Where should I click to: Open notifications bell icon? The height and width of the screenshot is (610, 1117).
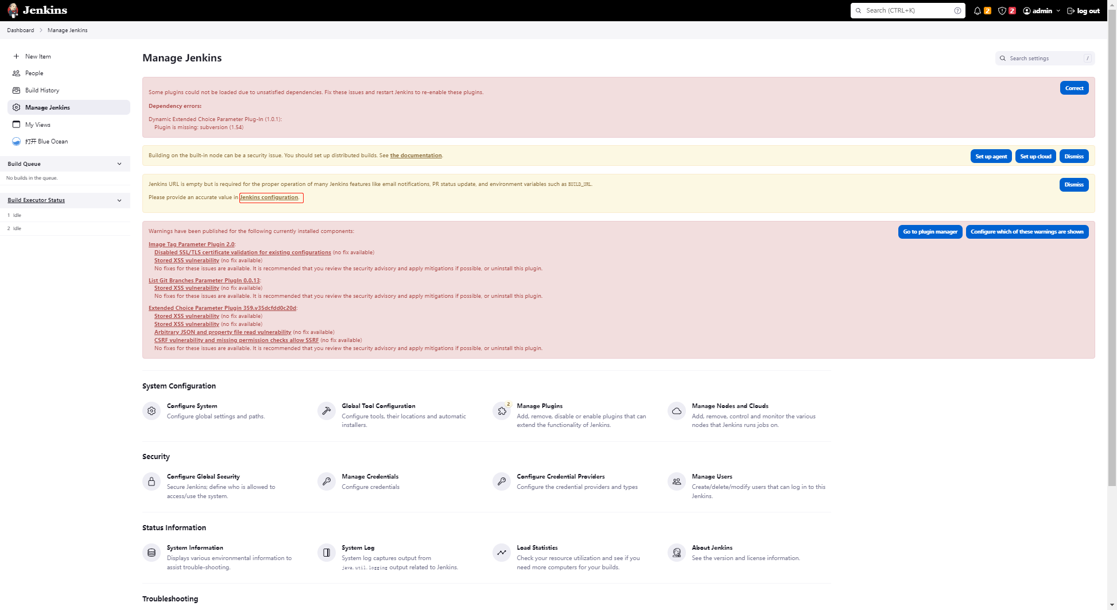pos(977,11)
